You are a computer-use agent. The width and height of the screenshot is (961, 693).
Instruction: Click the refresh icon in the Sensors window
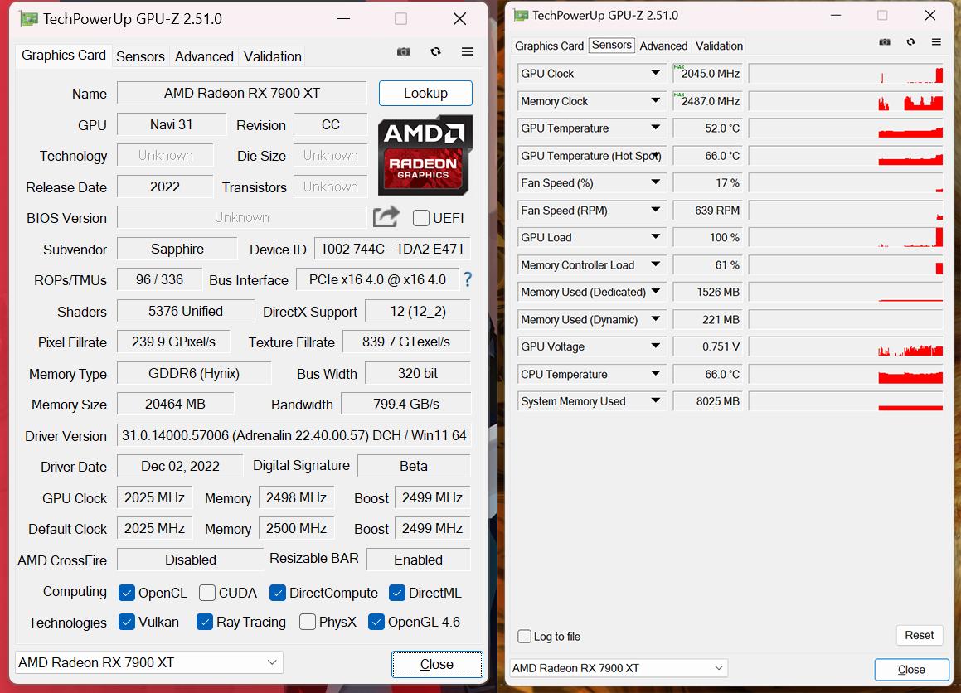910,41
